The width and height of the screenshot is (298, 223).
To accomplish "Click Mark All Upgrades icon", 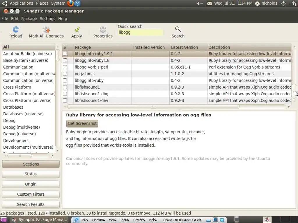I will pos(46,29).
